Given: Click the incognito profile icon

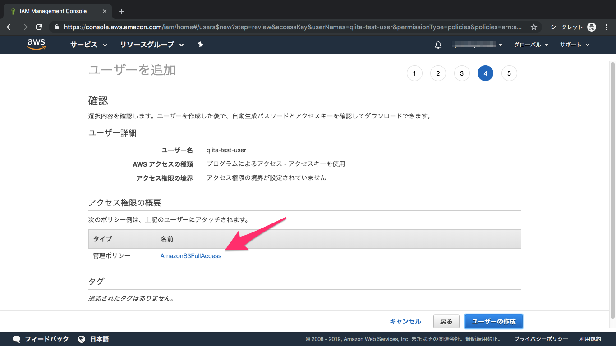Looking at the screenshot, I should coord(592,27).
